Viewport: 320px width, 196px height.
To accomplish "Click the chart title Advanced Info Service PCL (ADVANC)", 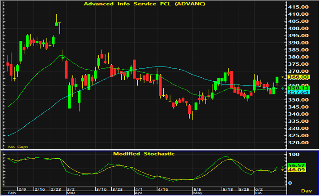I will (145, 4).
